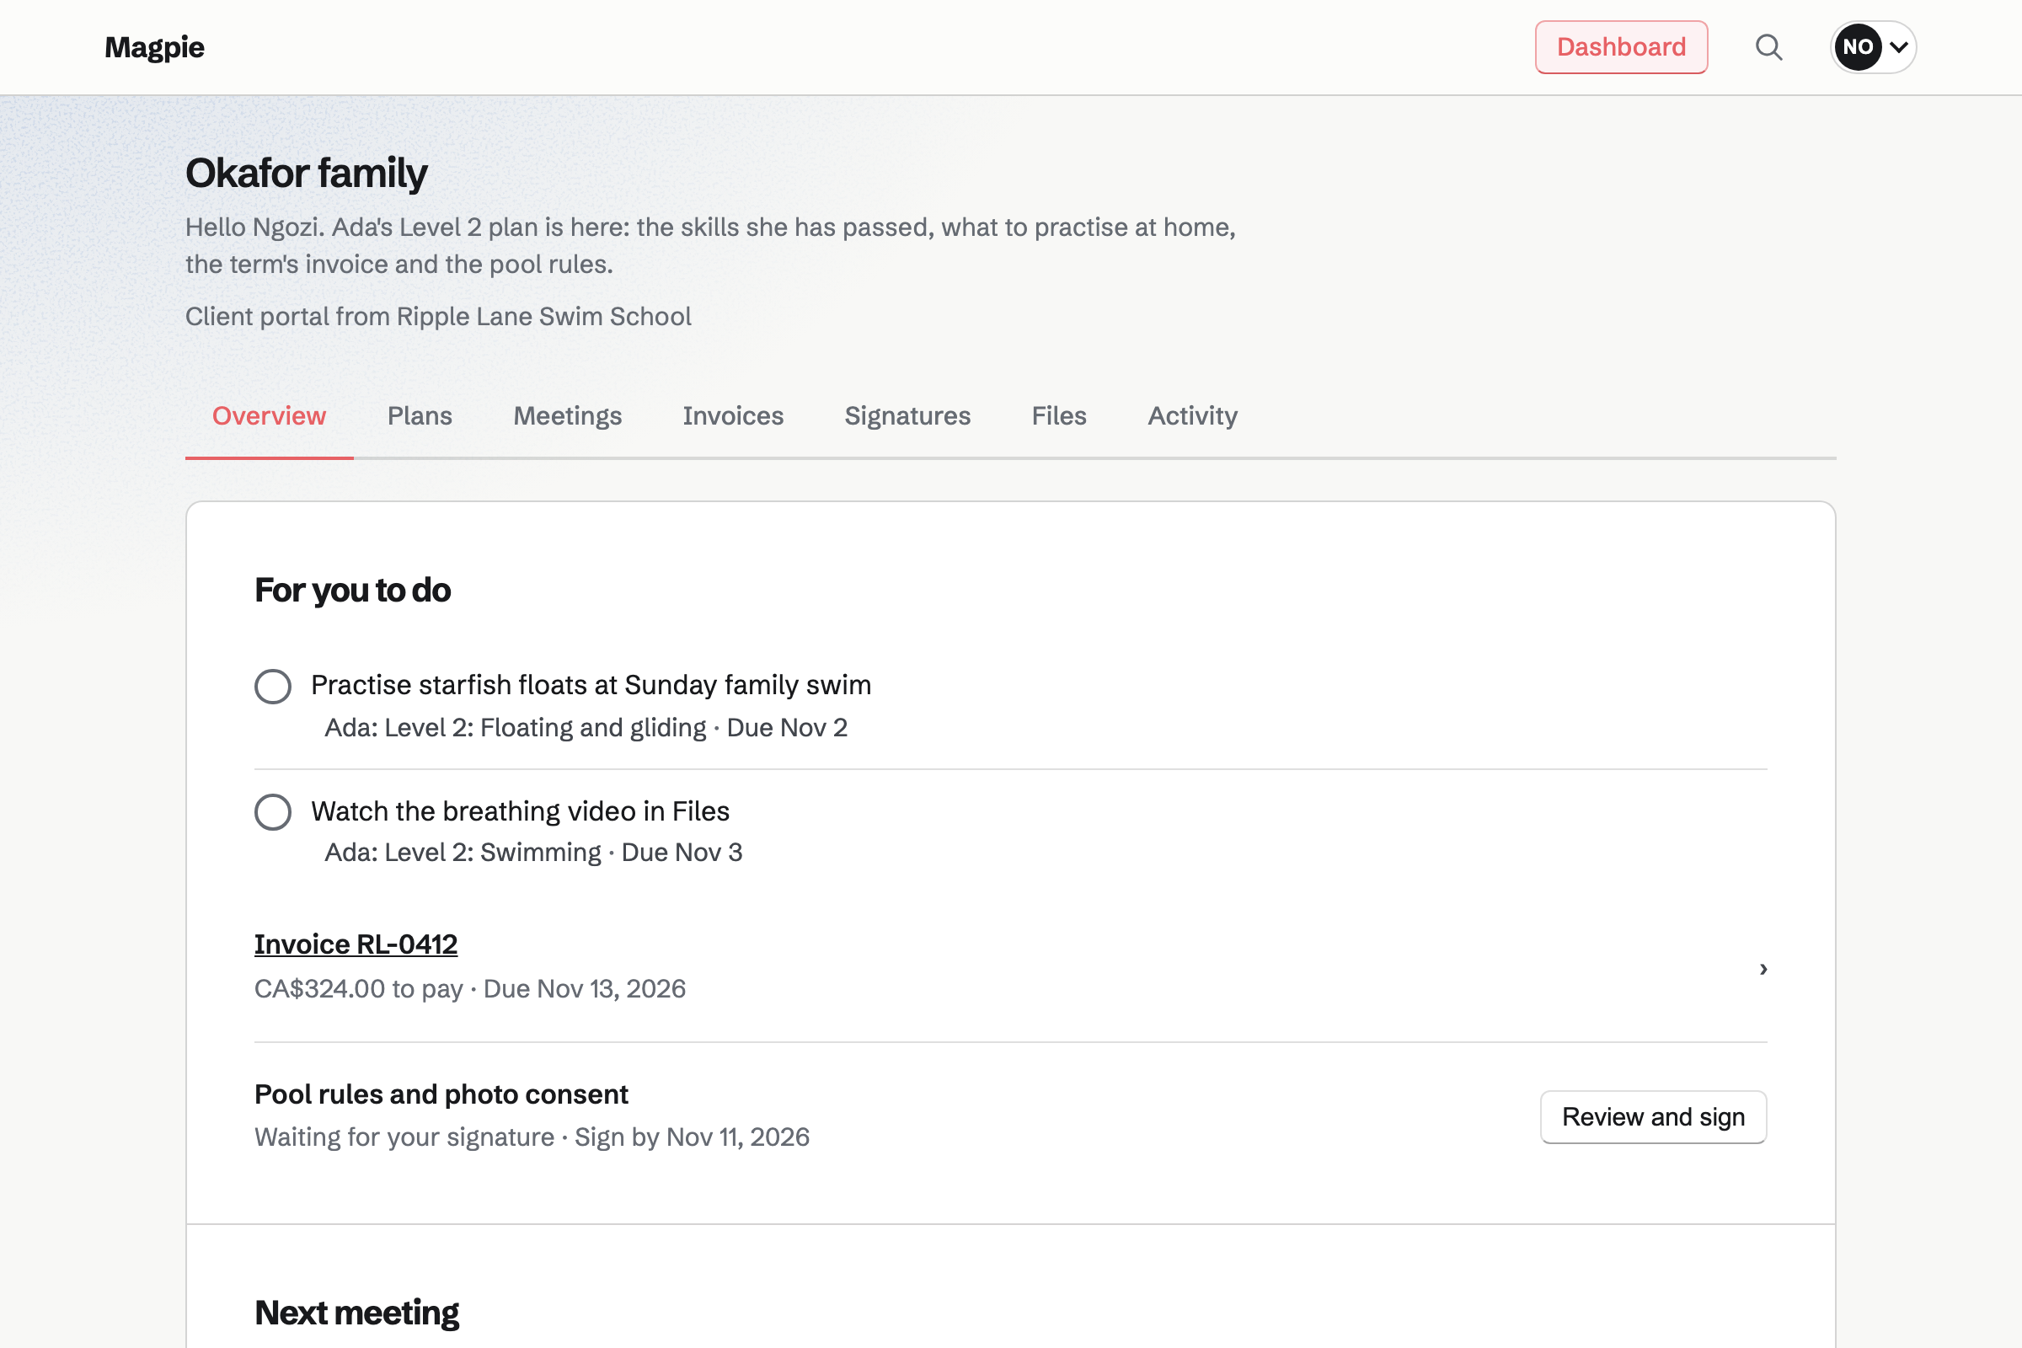The width and height of the screenshot is (2022, 1348).
Task: Select the Overview tab
Action: pos(269,416)
